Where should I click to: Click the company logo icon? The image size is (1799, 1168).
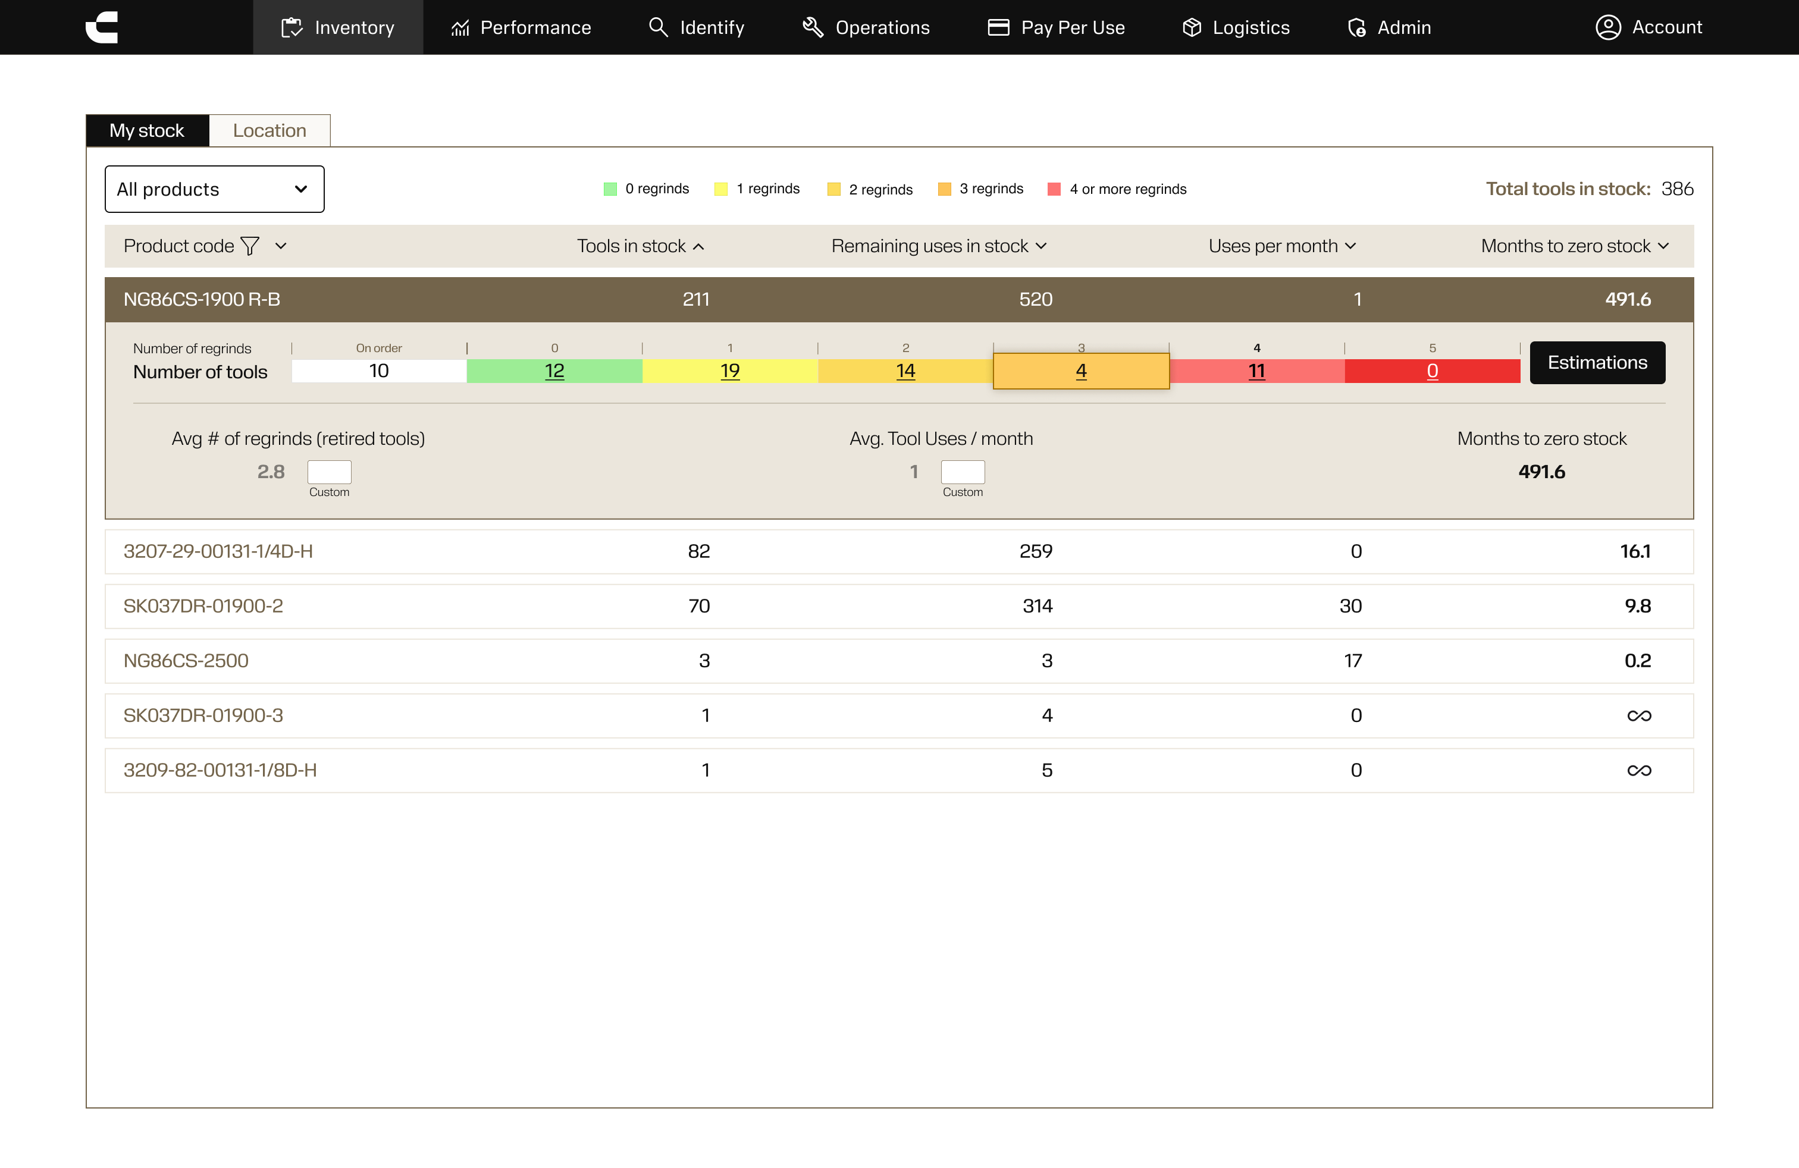pos(102,27)
